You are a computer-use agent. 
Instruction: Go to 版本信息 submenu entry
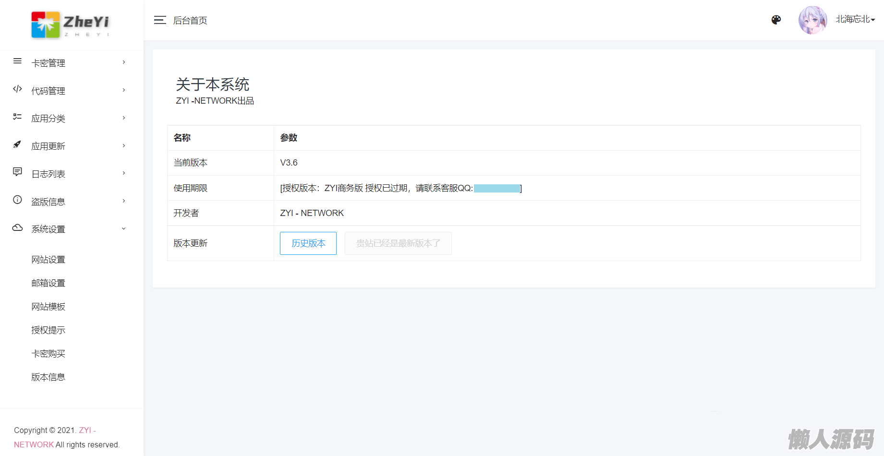click(x=48, y=377)
